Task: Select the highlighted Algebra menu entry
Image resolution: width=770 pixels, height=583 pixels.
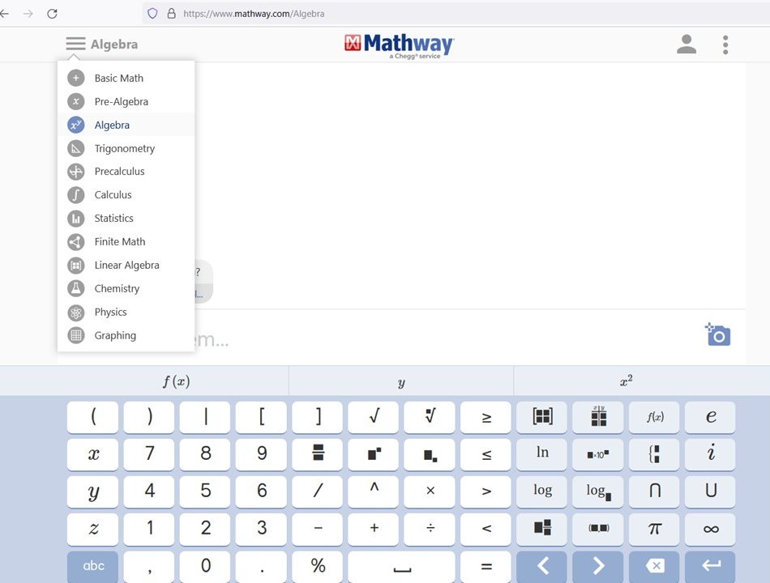Action: [x=126, y=125]
